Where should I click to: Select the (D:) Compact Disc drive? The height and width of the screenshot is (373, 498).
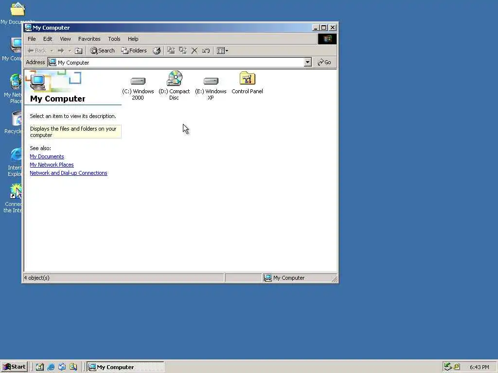point(174,85)
